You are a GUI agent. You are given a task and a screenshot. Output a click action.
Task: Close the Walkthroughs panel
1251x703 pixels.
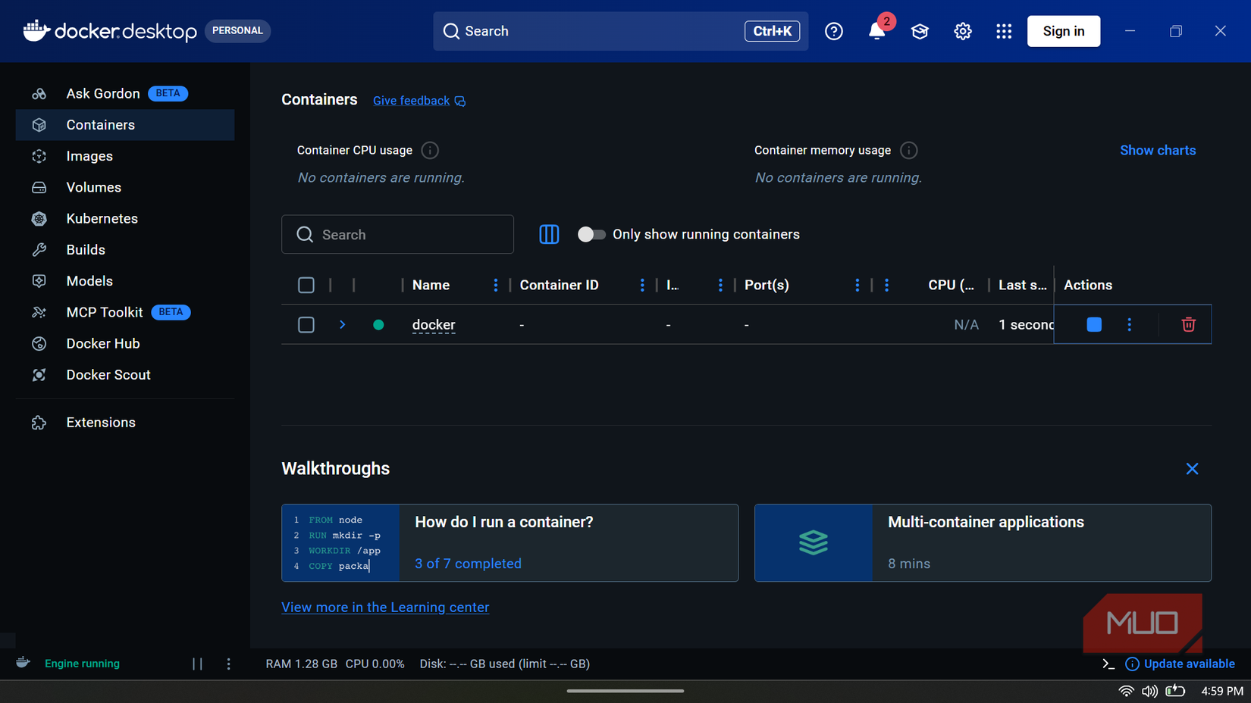tap(1192, 469)
